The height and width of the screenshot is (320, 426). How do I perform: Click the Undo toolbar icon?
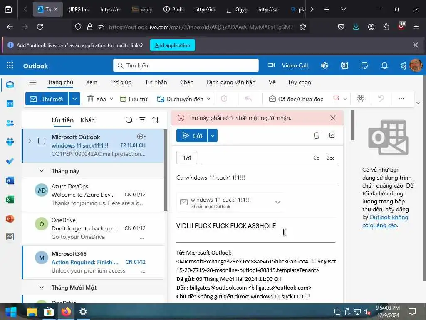[x=381, y=98]
